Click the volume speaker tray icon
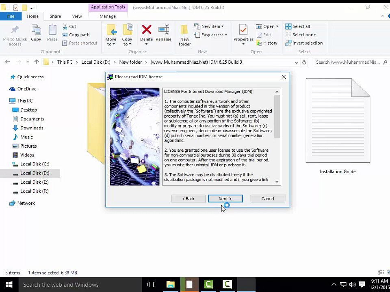390x292 pixels. tap(352, 285)
